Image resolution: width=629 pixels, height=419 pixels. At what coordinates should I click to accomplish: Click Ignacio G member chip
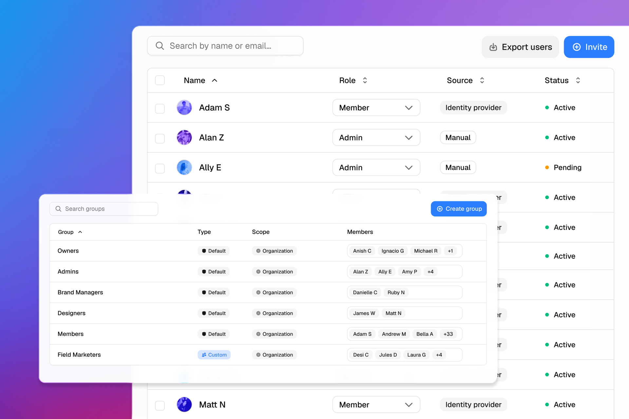point(392,251)
